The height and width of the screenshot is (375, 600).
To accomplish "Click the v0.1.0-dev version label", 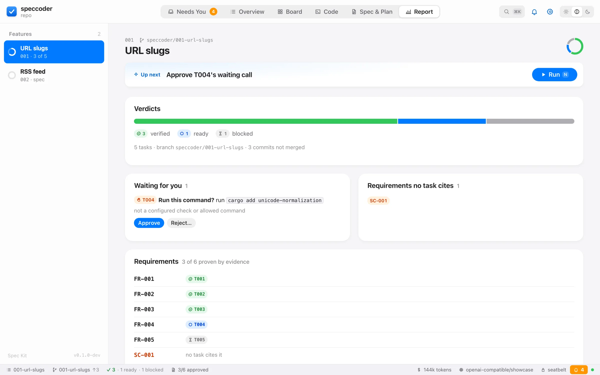I will coord(87,355).
